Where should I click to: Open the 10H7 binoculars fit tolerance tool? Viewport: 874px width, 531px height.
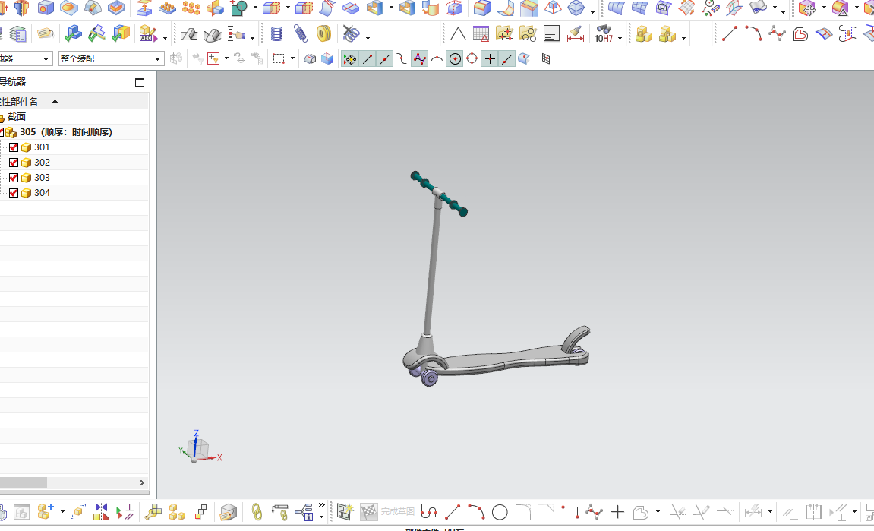click(604, 34)
